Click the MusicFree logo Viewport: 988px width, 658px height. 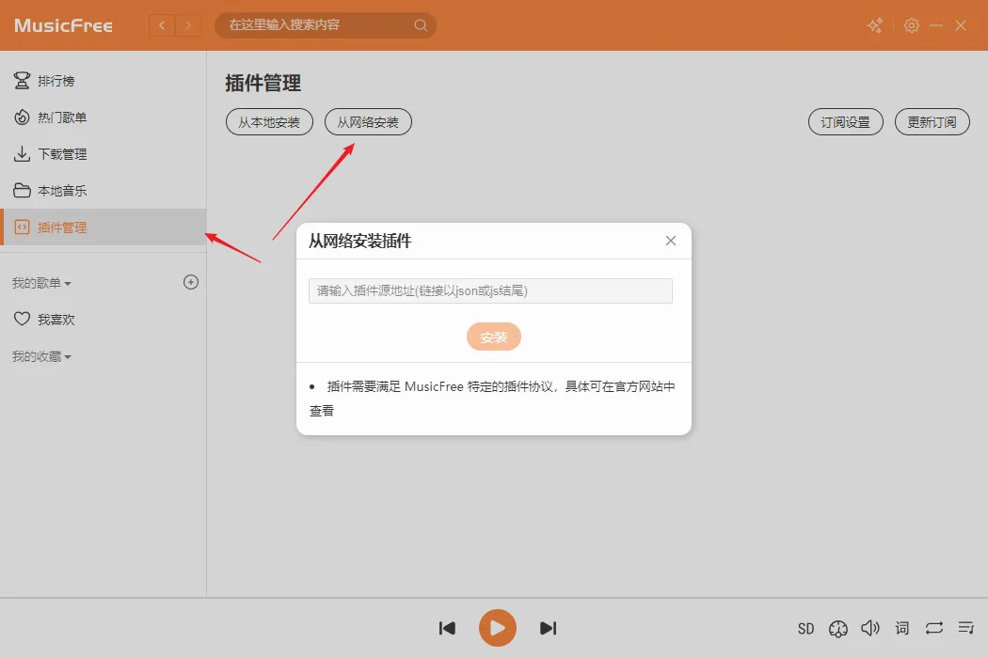pos(63,25)
